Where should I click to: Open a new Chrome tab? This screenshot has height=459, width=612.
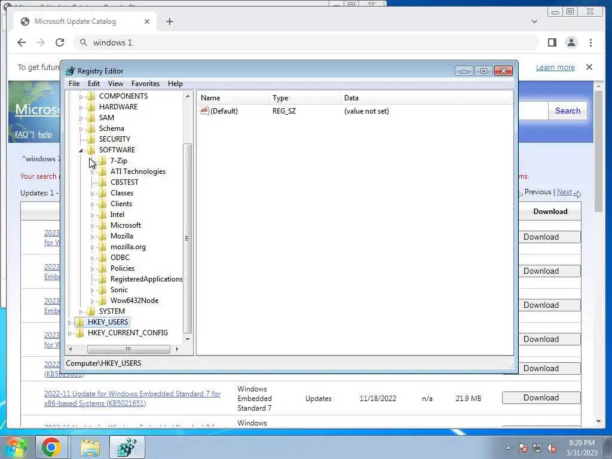169,22
